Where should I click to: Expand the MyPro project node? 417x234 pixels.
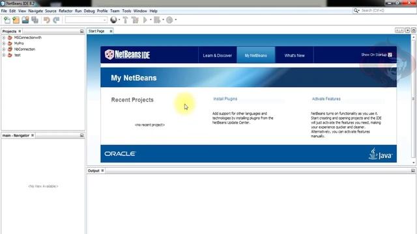(4, 44)
